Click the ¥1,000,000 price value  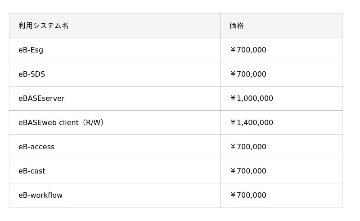(252, 98)
